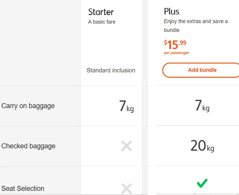
Task: Click the Plus 20kg checked baggage allowance
Action: (x=202, y=146)
